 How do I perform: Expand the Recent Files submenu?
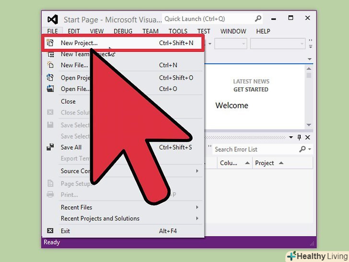[197, 207]
